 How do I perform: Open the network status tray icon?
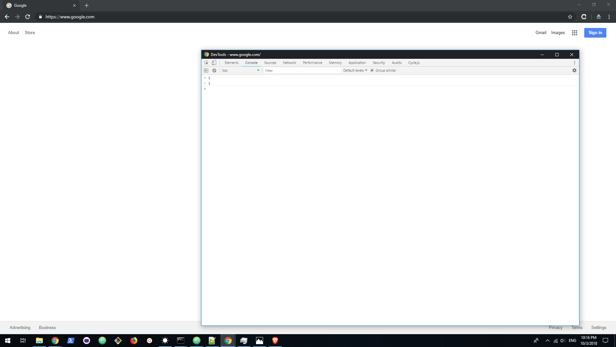[555, 341]
